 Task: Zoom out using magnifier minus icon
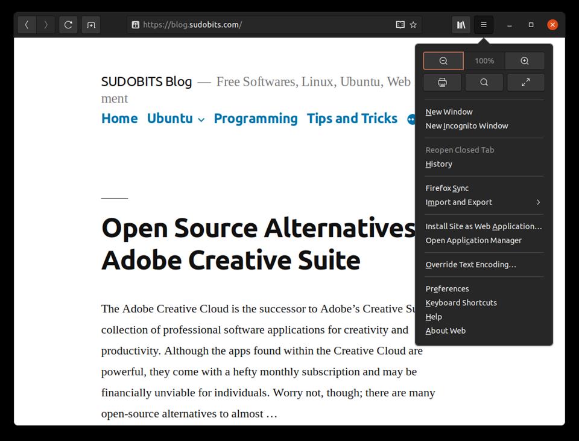tap(443, 61)
